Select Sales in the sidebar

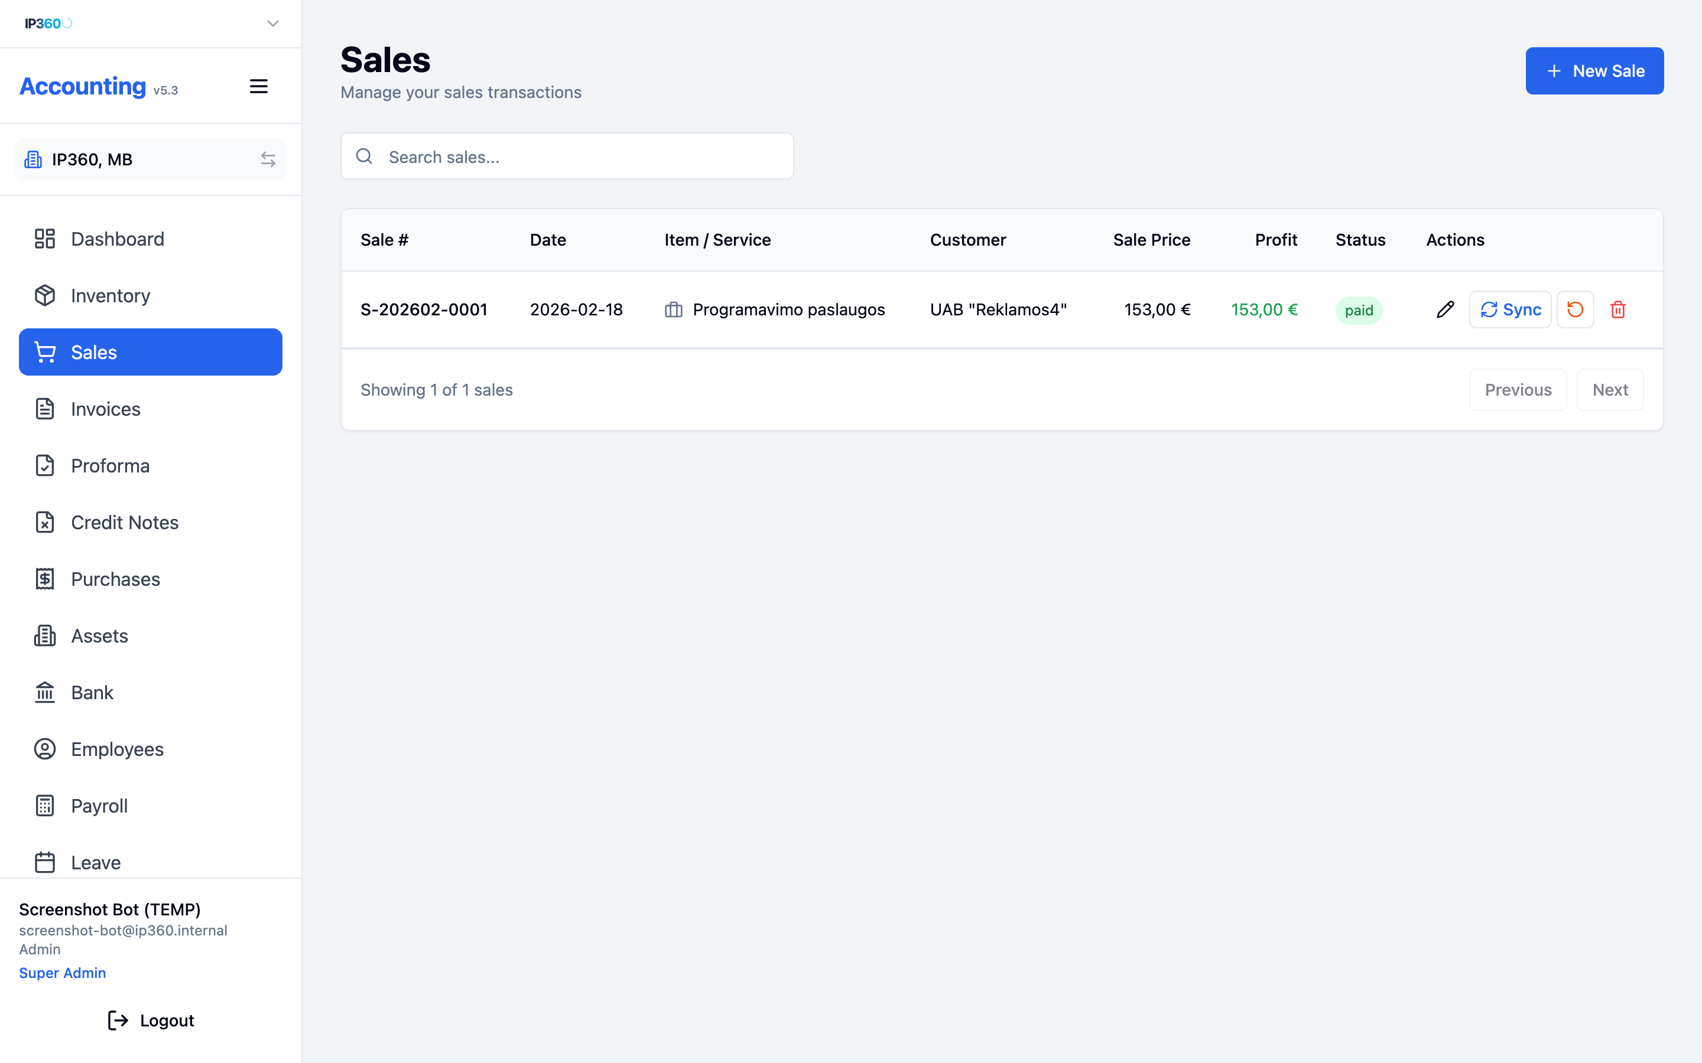[x=151, y=352]
